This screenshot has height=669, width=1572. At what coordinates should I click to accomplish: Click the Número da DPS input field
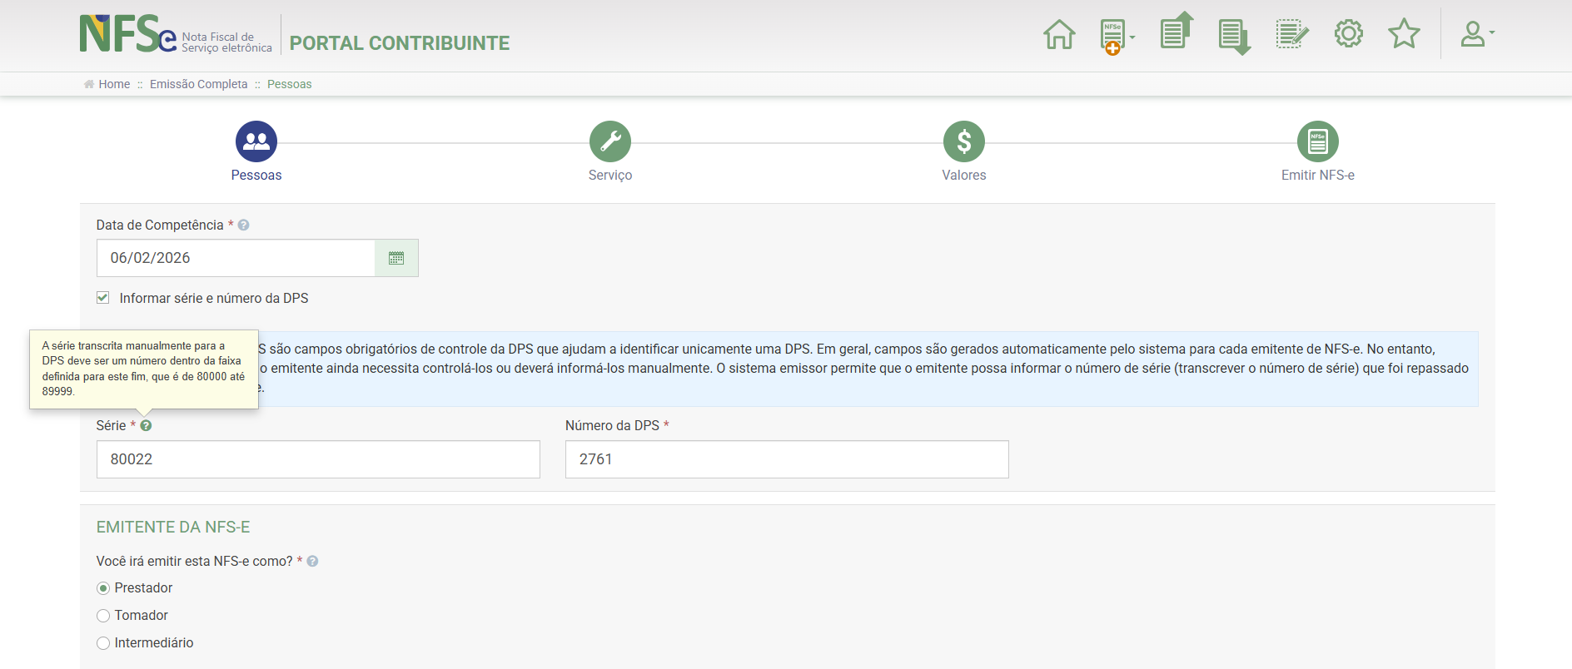(786, 459)
